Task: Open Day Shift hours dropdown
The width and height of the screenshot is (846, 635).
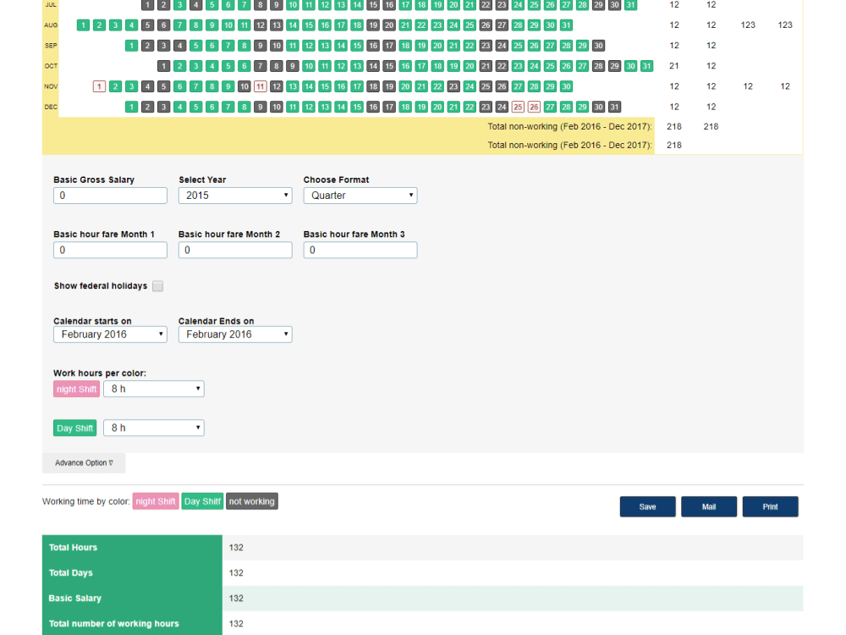Action: (x=154, y=428)
